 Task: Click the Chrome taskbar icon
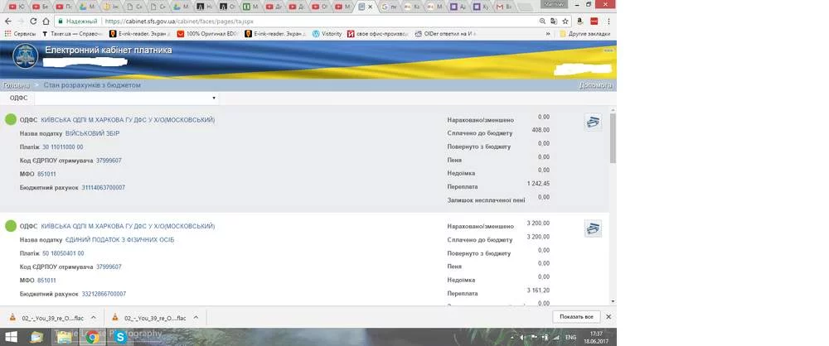pyautogui.click(x=92, y=337)
